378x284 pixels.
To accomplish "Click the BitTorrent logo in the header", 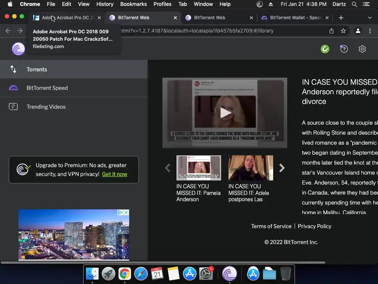I will (18, 49).
